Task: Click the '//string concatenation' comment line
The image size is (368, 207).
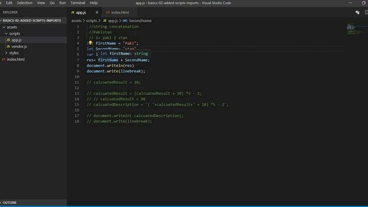Action: point(114,26)
